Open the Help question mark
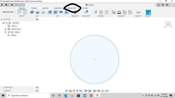Image resolution: width=175 pixels, height=98 pixels. pyautogui.click(x=167, y=5)
